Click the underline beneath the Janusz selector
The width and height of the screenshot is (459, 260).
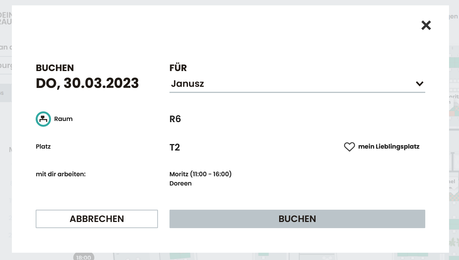[297, 92]
